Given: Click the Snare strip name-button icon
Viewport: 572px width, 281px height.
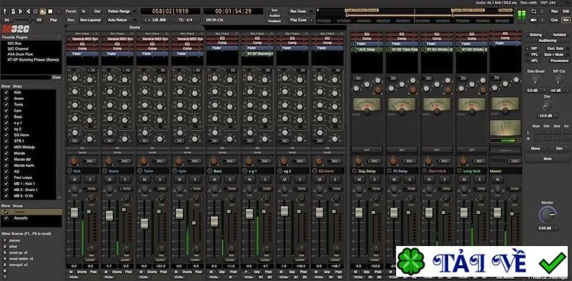Looking at the screenshot, I should pyautogui.click(x=105, y=170).
